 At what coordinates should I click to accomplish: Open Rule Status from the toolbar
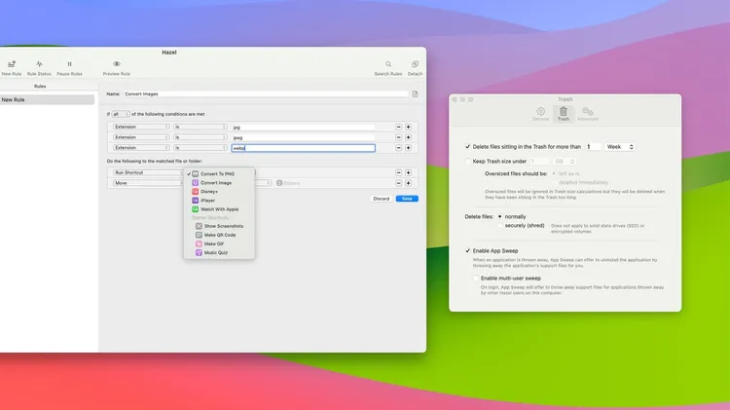tap(39, 64)
